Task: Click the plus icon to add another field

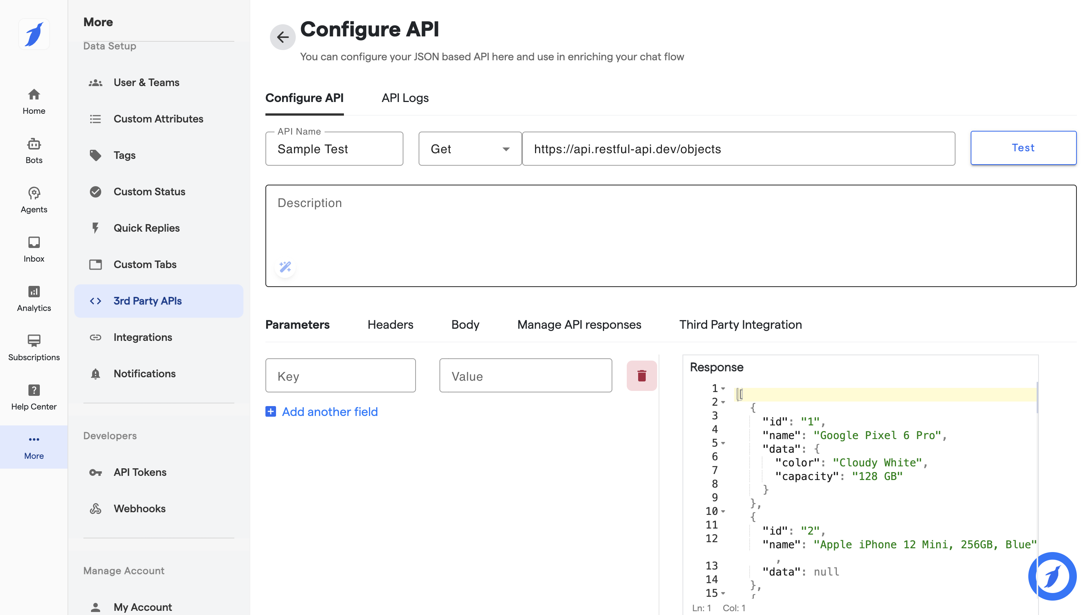Action: (270, 411)
